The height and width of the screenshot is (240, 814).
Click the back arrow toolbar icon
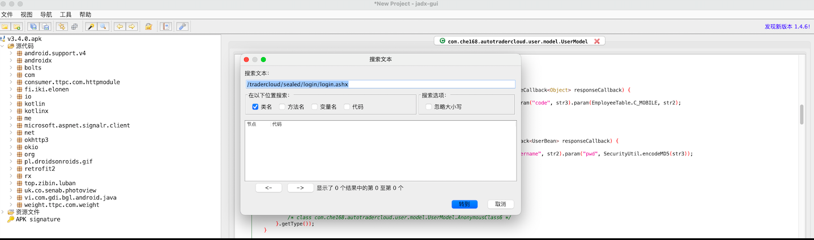click(120, 27)
